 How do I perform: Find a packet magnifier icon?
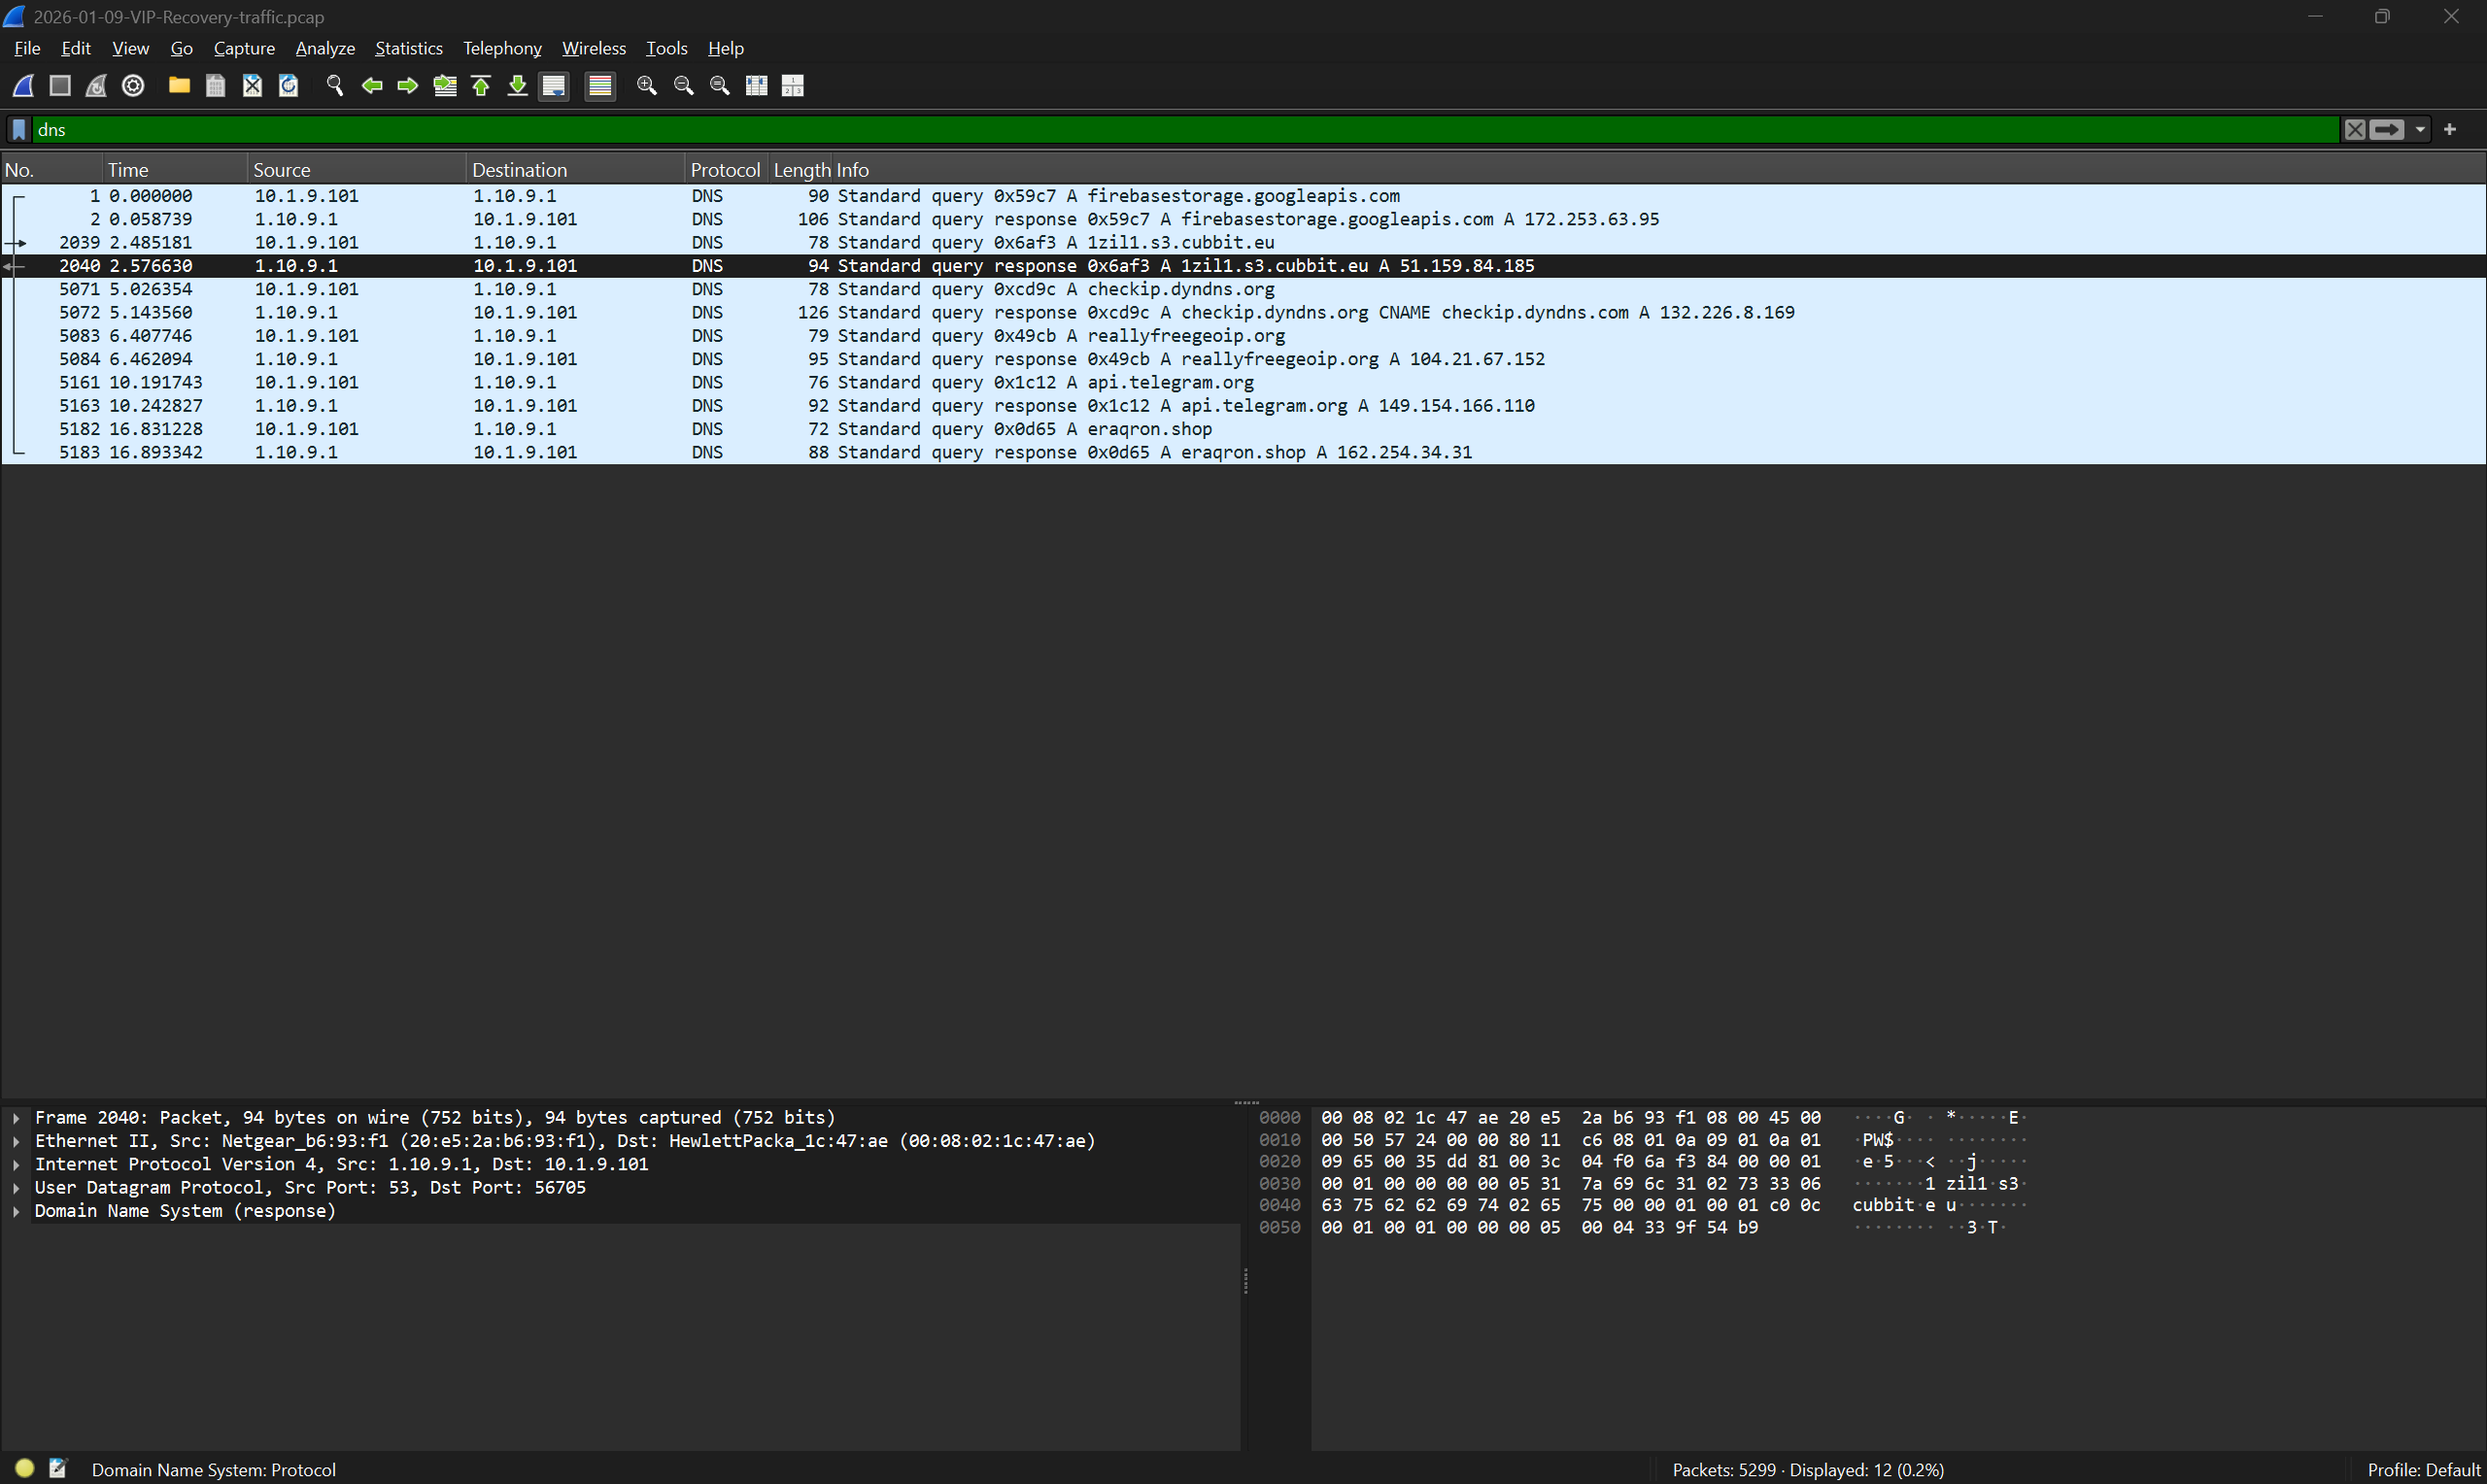tap(335, 86)
